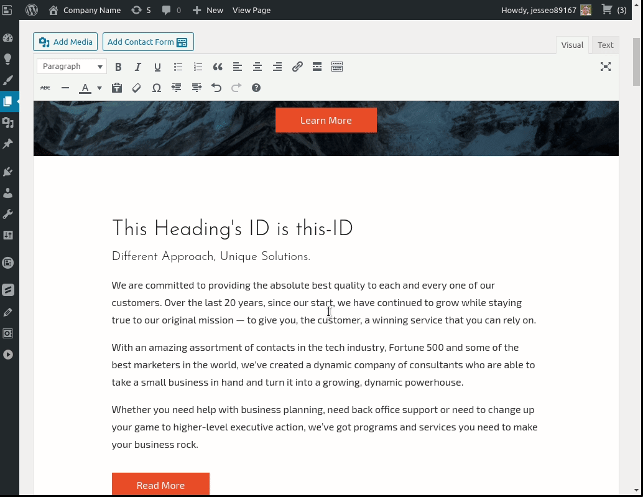
Task: Open keyboard shortcuts help
Action: [256, 88]
